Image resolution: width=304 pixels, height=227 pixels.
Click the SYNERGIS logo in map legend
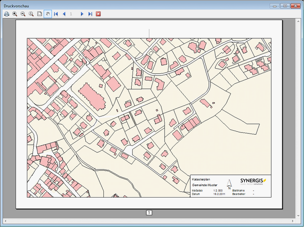pyautogui.click(x=253, y=181)
